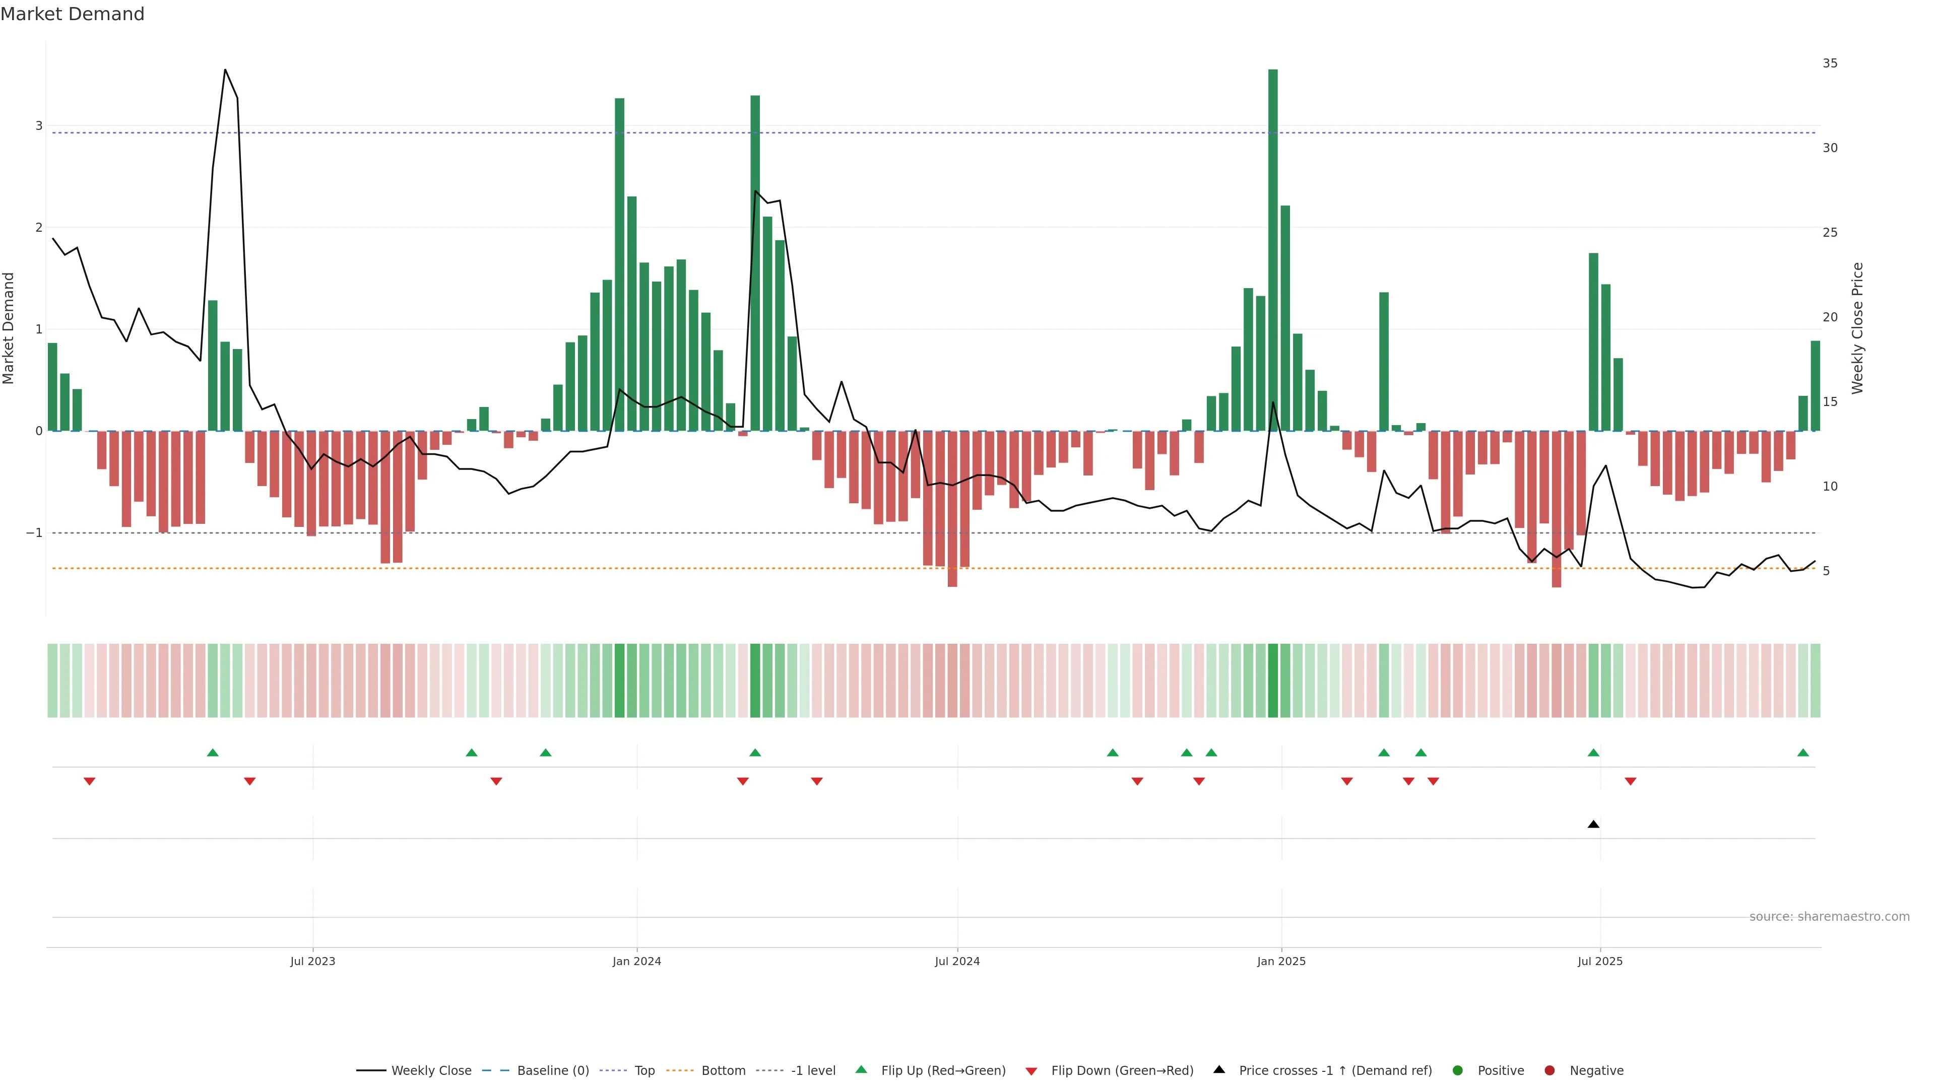Viewport: 1935px width, 1088px height.
Task: Click the Weekly Close Price axis title
Action: click(x=1857, y=328)
